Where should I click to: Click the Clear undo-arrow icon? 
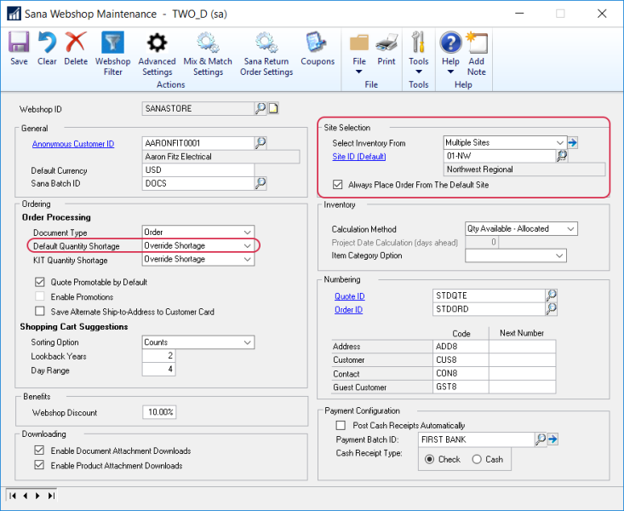[x=47, y=43]
